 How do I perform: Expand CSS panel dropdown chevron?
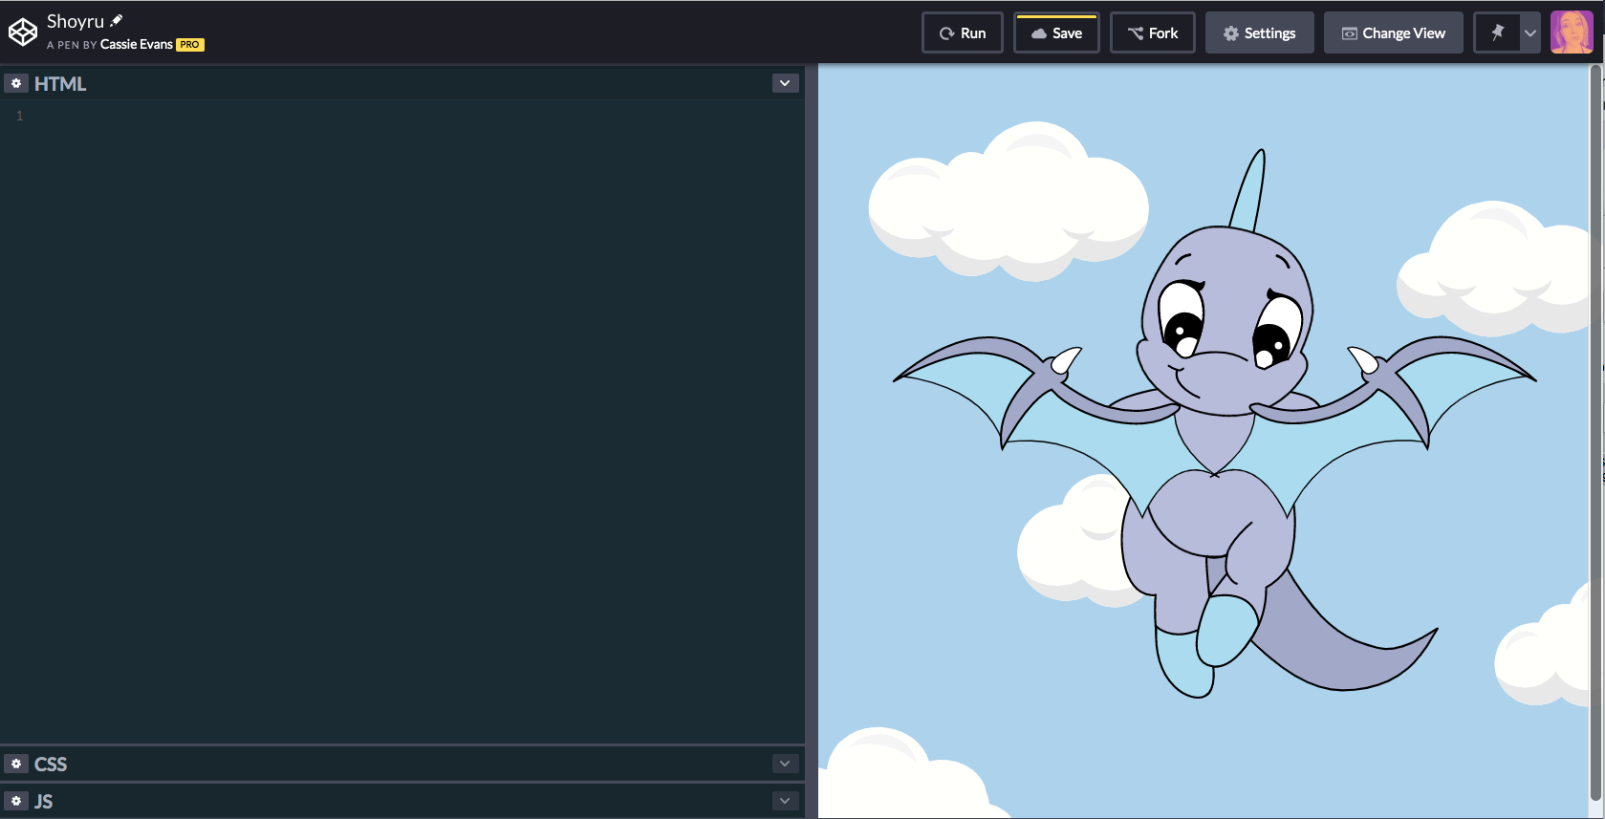click(785, 764)
